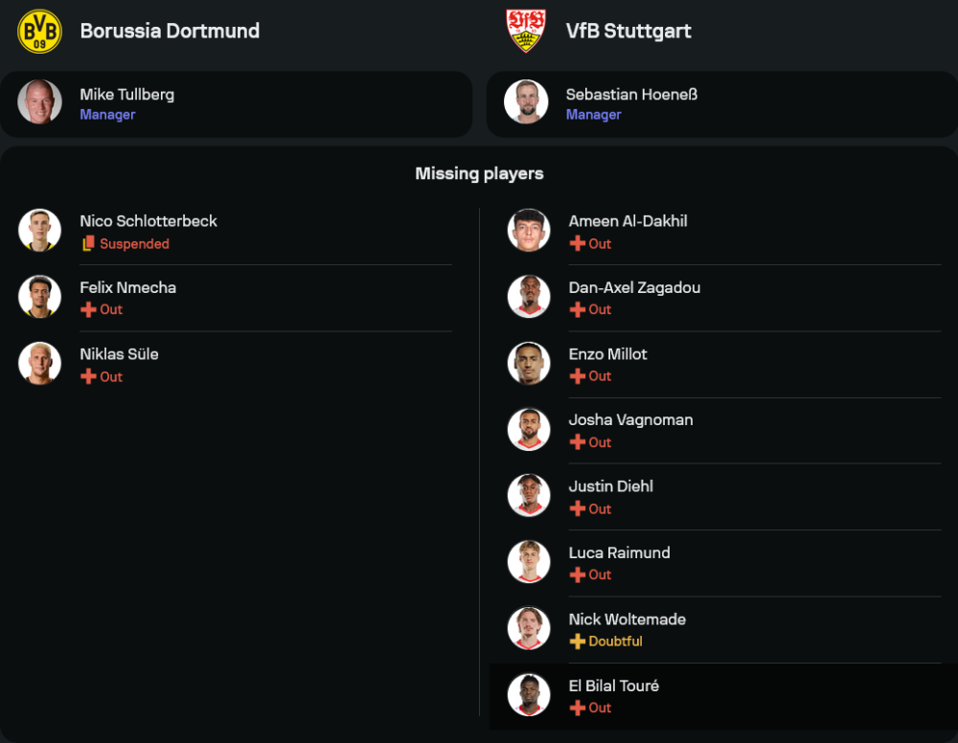
Task: Select Nico Schlotterbeck's player name
Action: (148, 221)
